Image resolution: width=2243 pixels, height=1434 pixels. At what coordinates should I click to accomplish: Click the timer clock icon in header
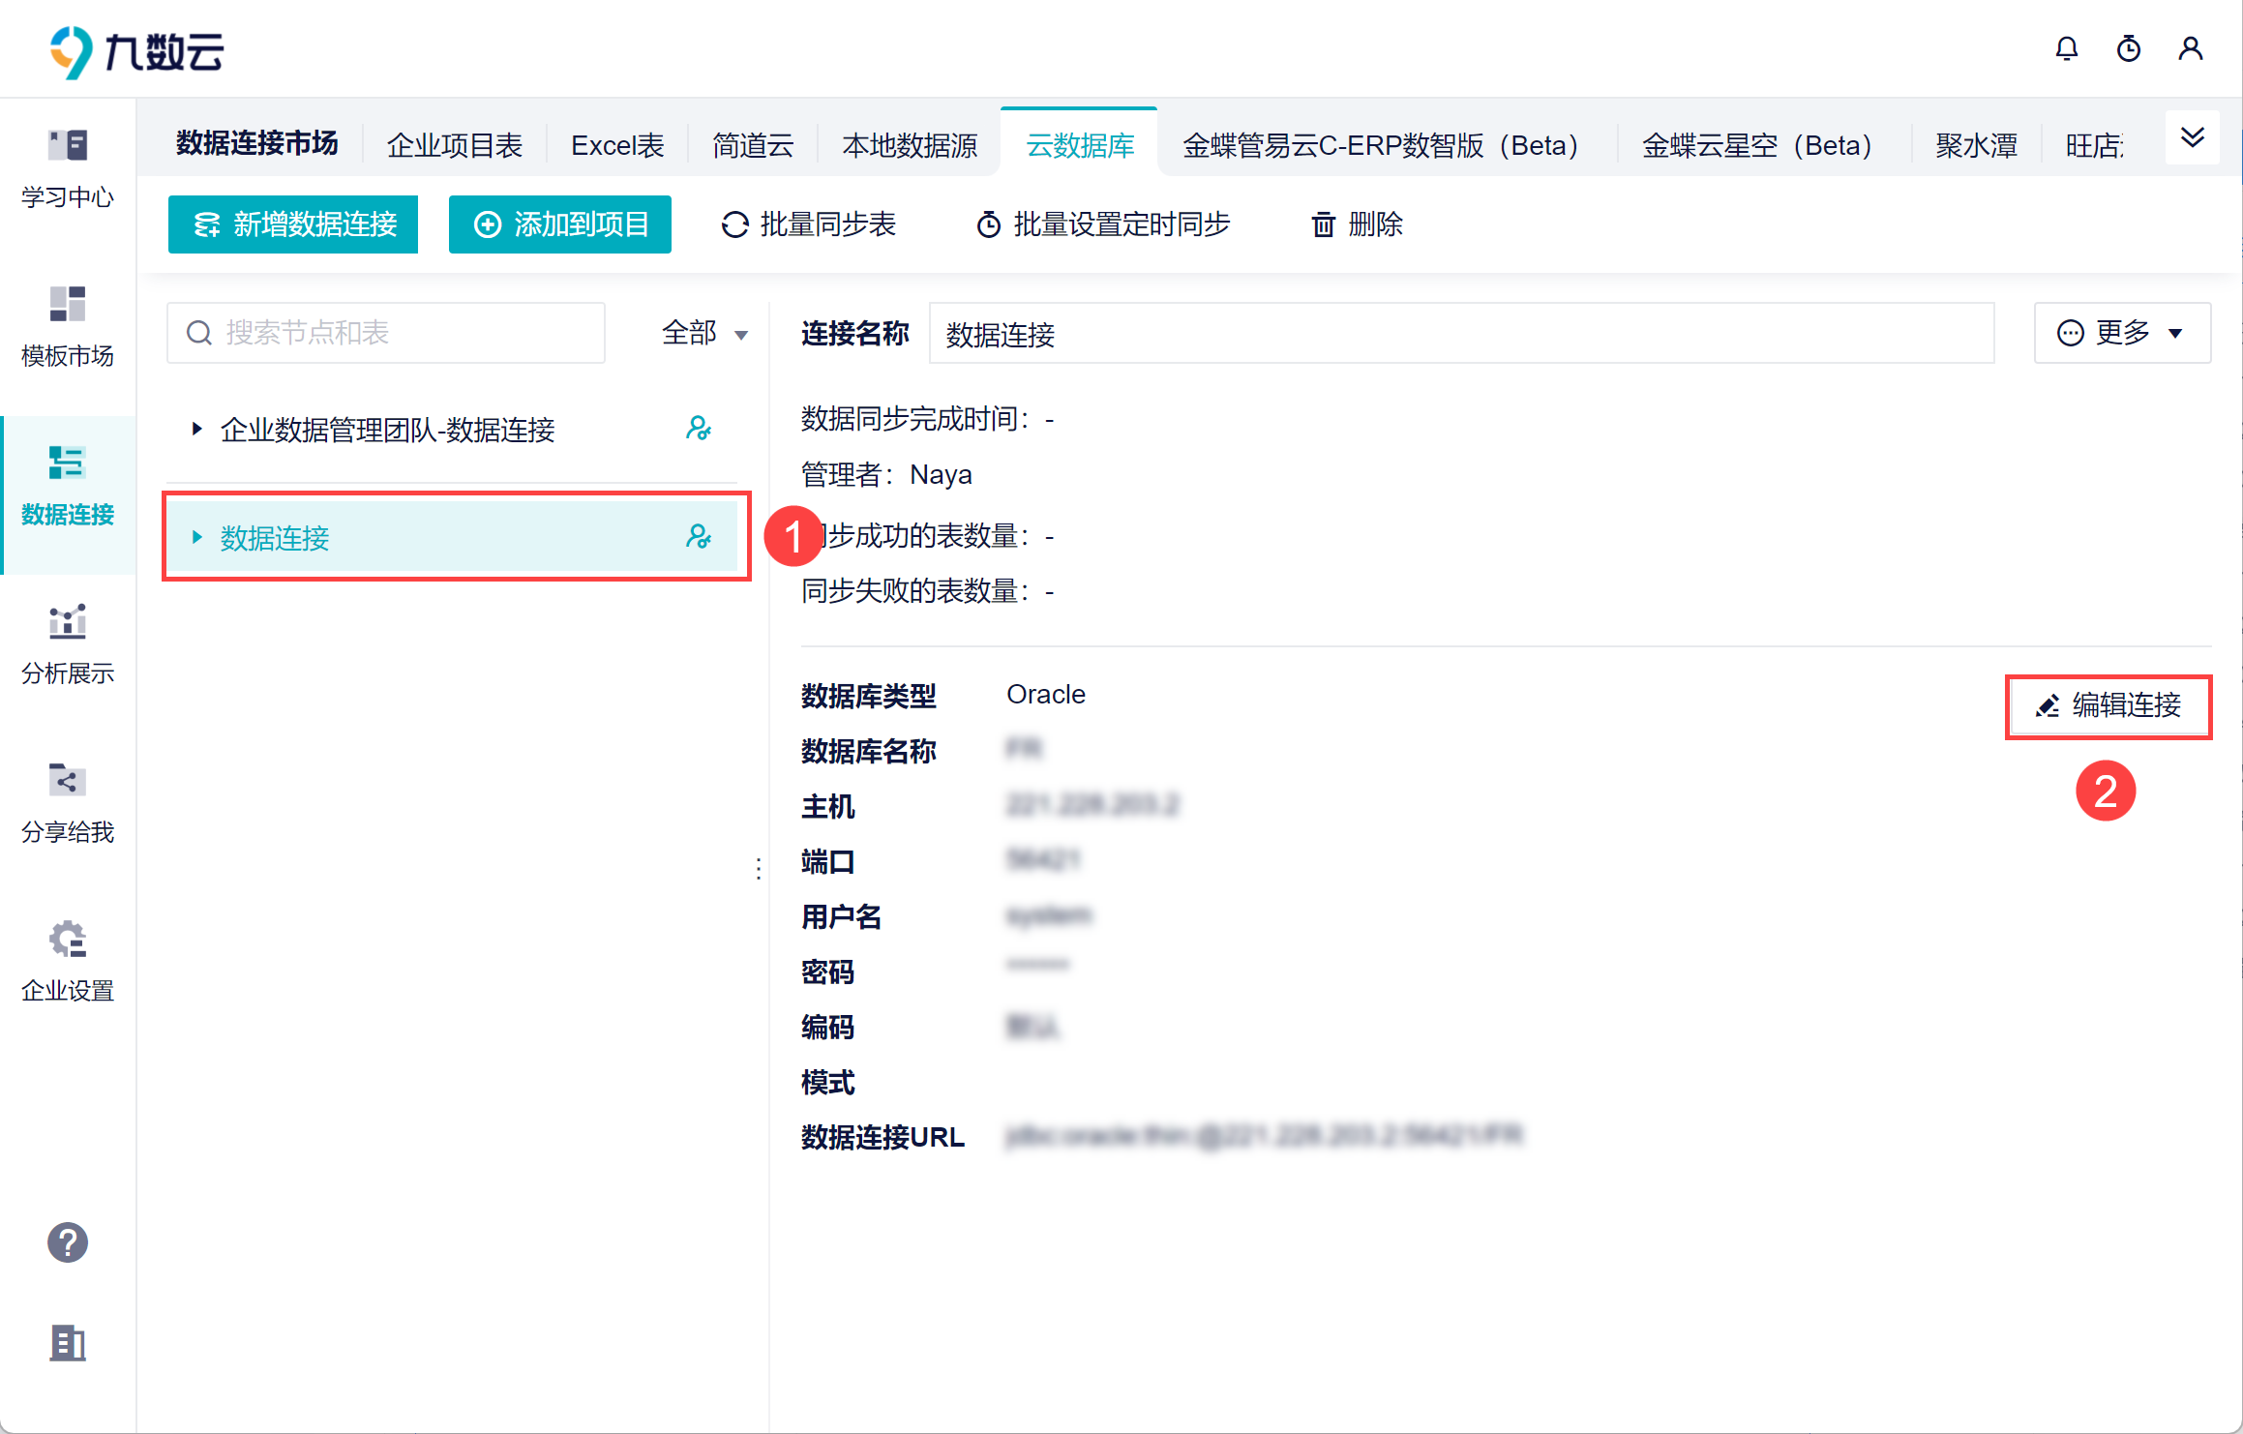(2128, 49)
